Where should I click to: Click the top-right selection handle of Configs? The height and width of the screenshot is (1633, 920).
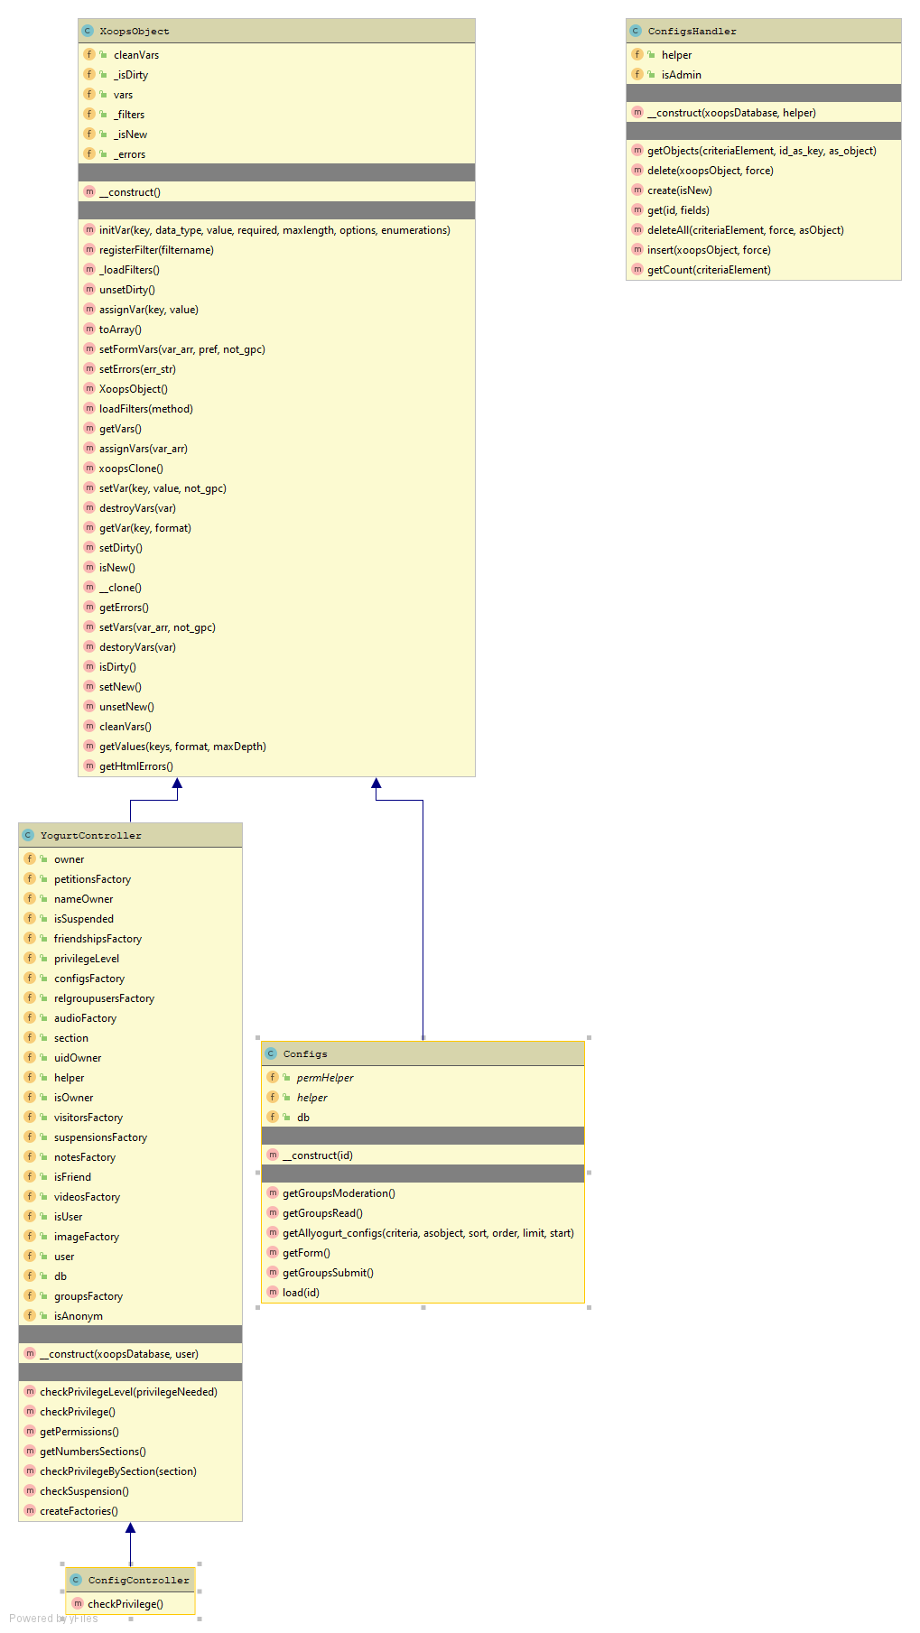coord(590,1038)
